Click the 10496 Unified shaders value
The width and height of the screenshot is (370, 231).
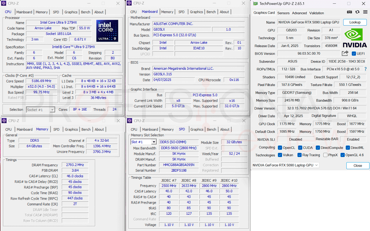coord(295,77)
